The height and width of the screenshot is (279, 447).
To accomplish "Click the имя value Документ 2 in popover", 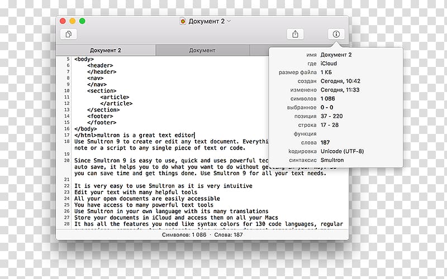I will tap(336, 55).
